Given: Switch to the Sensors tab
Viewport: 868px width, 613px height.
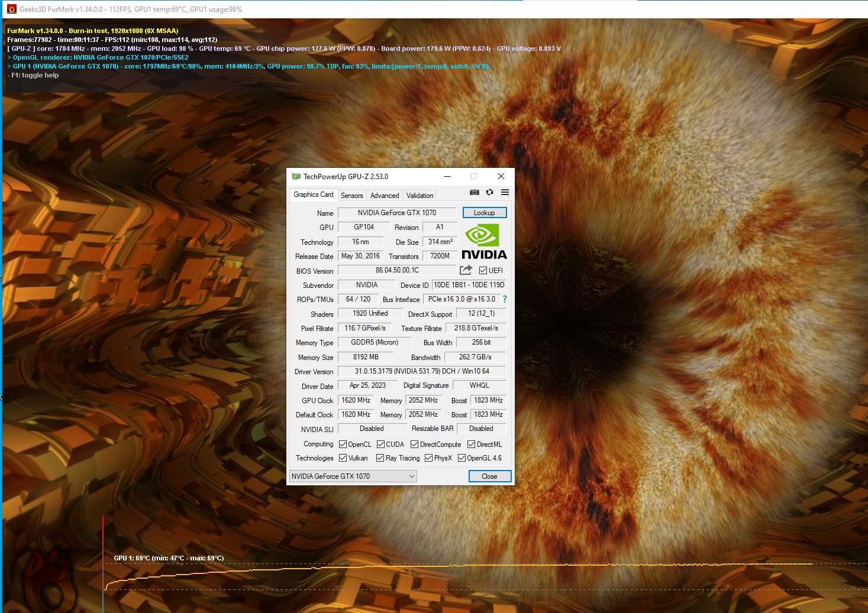Looking at the screenshot, I should pyautogui.click(x=351, y=196).
